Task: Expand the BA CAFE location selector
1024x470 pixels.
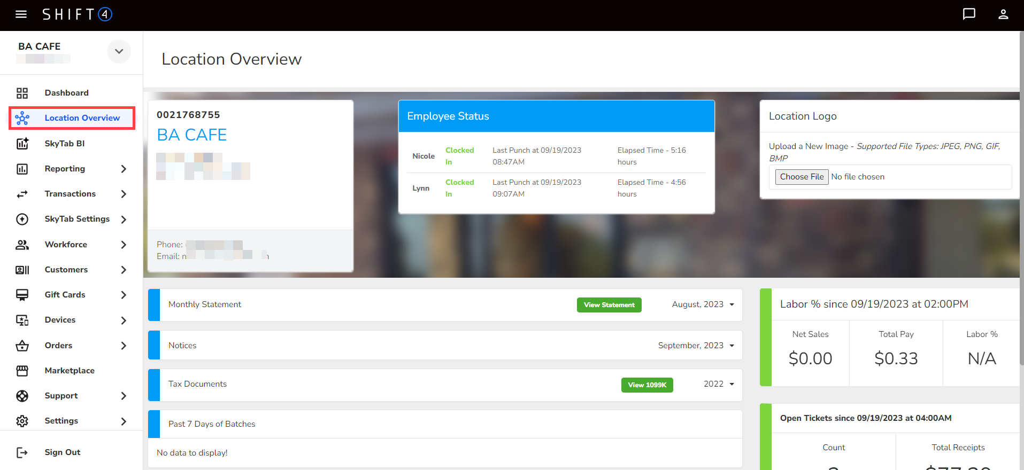Action: click(x=119, y=51)
